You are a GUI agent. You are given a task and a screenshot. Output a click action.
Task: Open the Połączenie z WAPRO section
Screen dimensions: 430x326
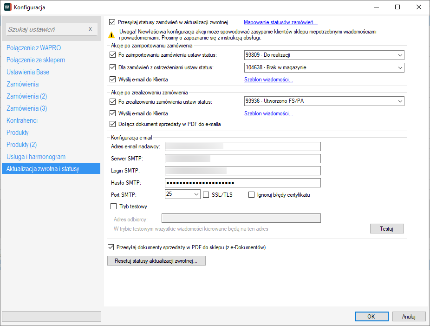click(x=33, y=48)
